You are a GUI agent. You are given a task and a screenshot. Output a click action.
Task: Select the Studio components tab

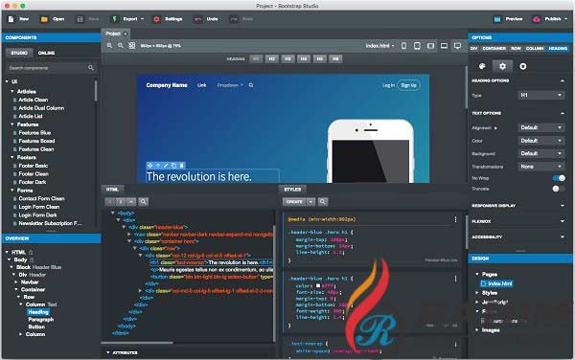[19, 53]
